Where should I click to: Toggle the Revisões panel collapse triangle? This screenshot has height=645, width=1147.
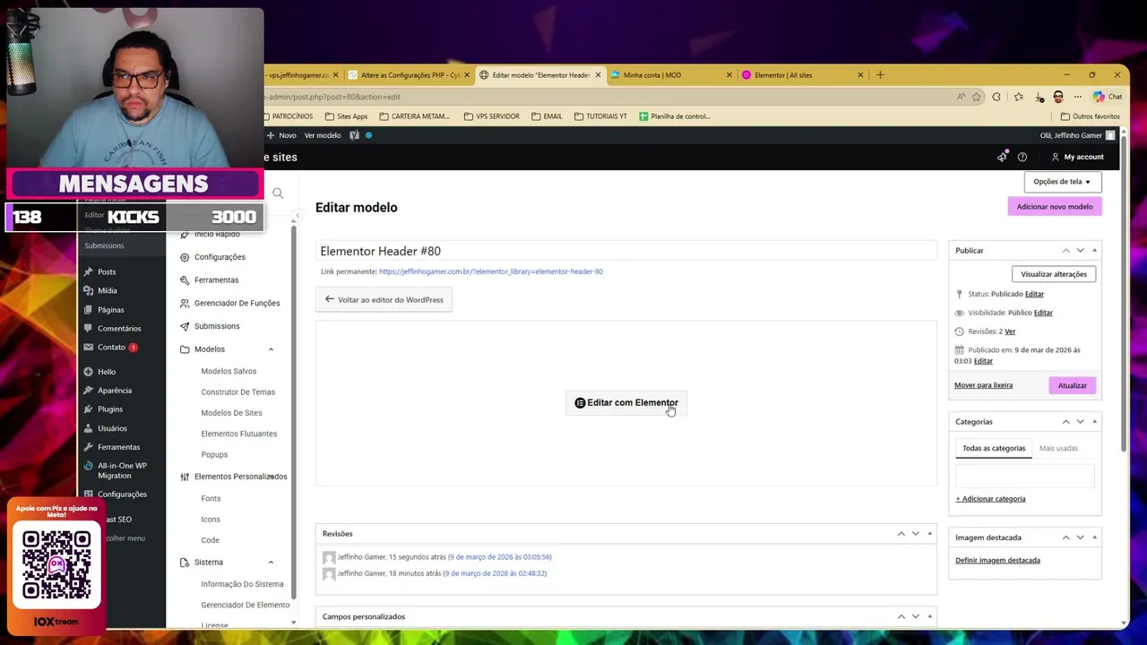click(929, 534)
